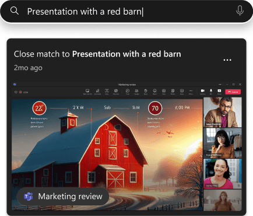Screen dimensions: 253x216
Task: Click the Chat icon in the Teams toolbar
Action: pyautogui.click(x=128, y=92)
